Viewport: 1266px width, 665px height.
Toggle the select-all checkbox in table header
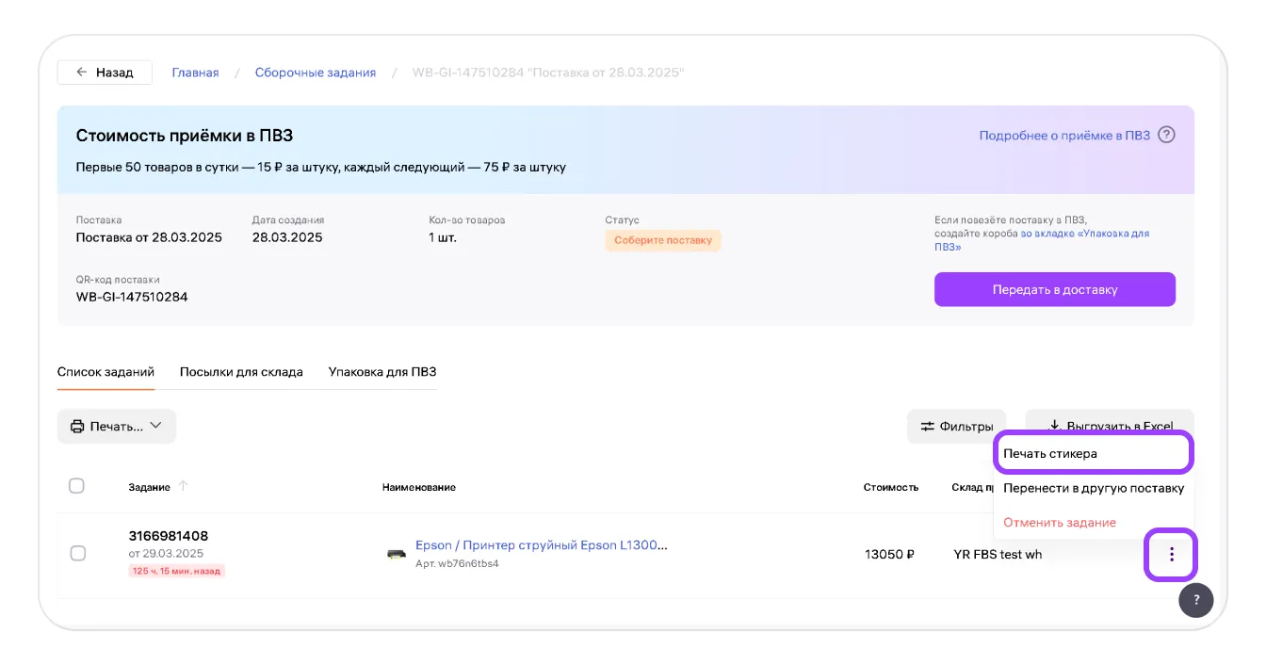click(x=77, y=486)
